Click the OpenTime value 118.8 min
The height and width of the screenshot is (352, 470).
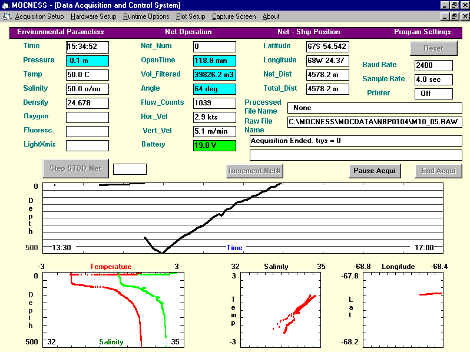click(214, 61)
